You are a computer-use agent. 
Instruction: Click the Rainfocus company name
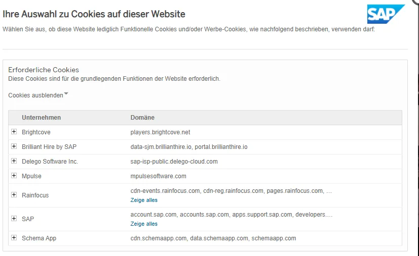pos(35,195)
